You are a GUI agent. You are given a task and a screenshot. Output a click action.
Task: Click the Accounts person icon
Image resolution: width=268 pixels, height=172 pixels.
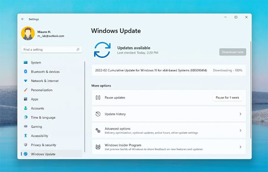click(26, 108)
